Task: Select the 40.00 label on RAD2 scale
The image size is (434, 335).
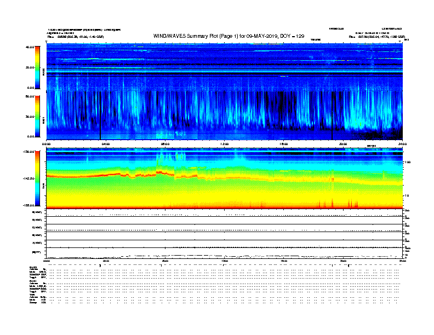Action: click(30, 47)
